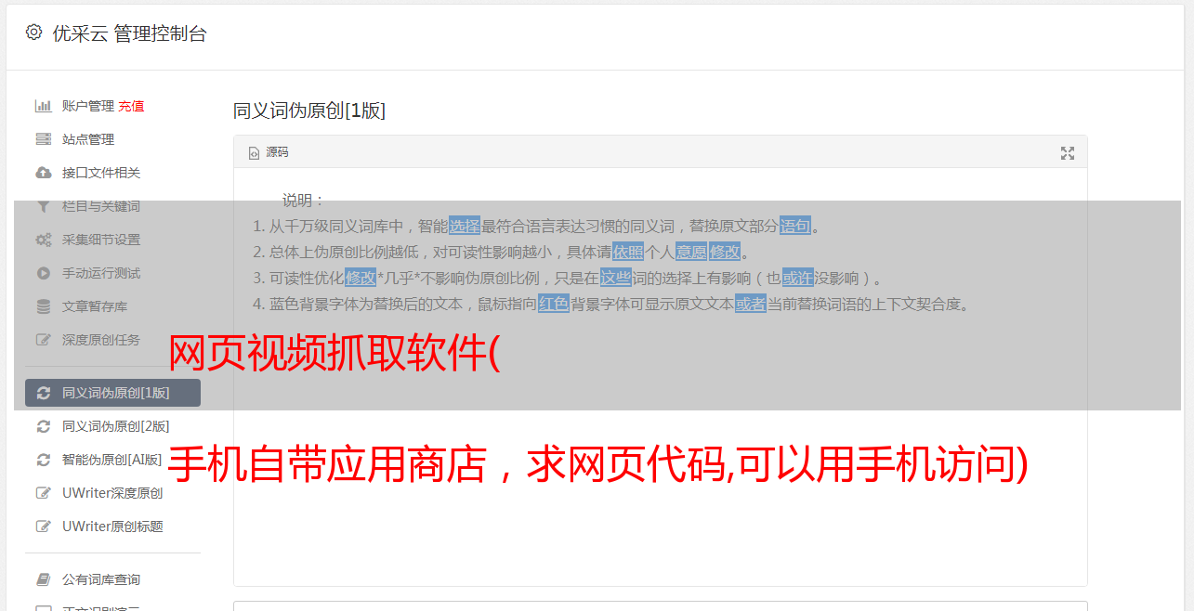Click the highlighted word 红色 in instructions
Screen dimensions: 1194x611
pyautogui.click(x=554, y=304)
